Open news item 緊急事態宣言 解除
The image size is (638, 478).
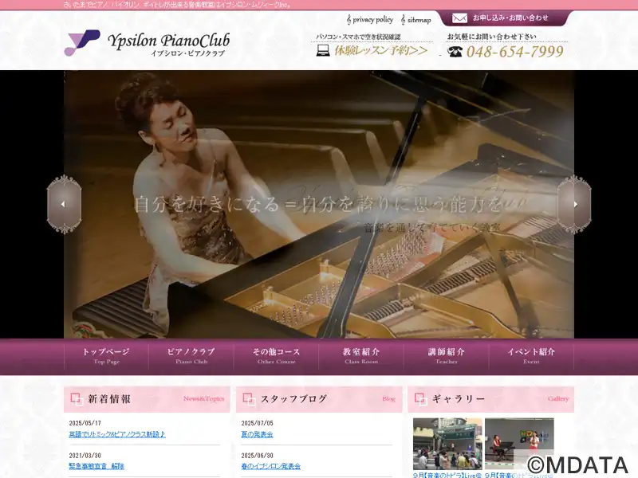point(96,467)
